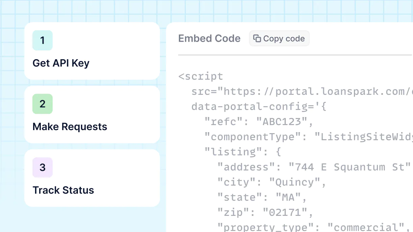Click the copy icon beside Copy code

[257, 39]
